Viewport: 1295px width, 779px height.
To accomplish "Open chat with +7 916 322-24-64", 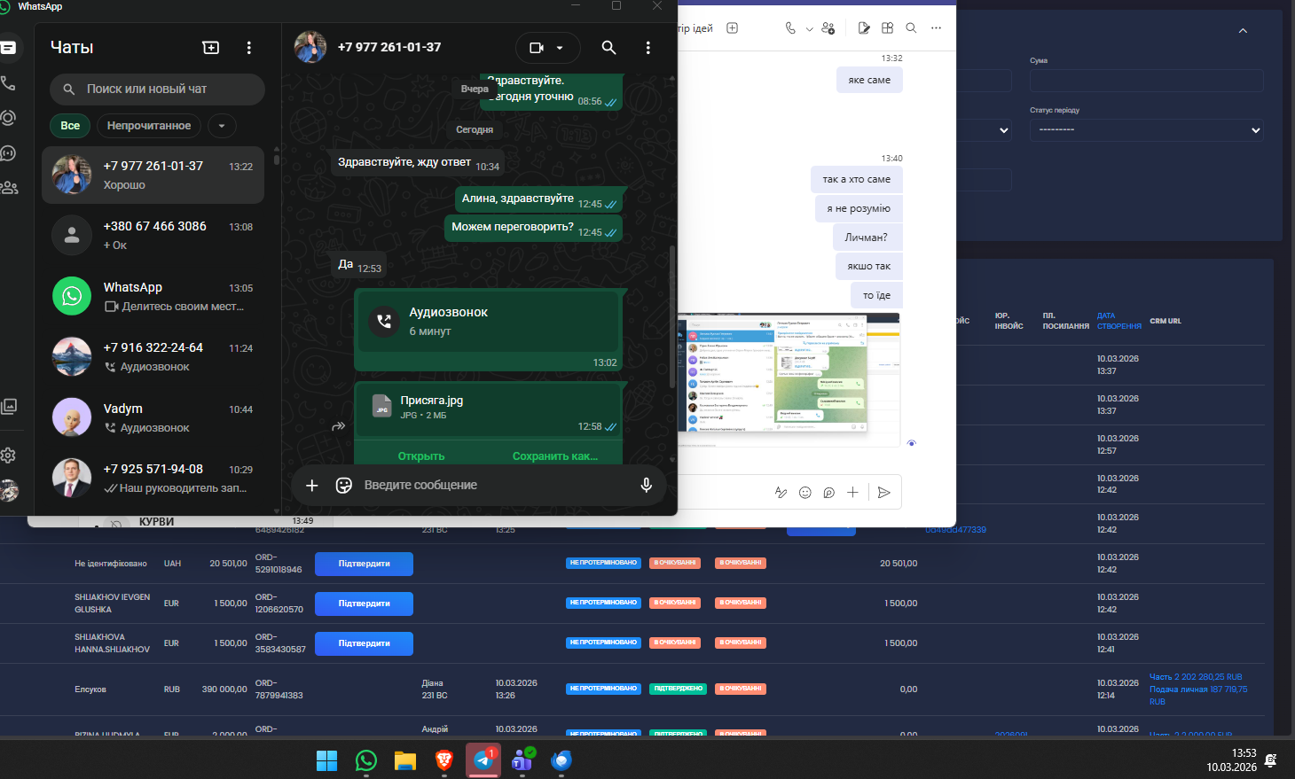I will [x=153, y=356].
